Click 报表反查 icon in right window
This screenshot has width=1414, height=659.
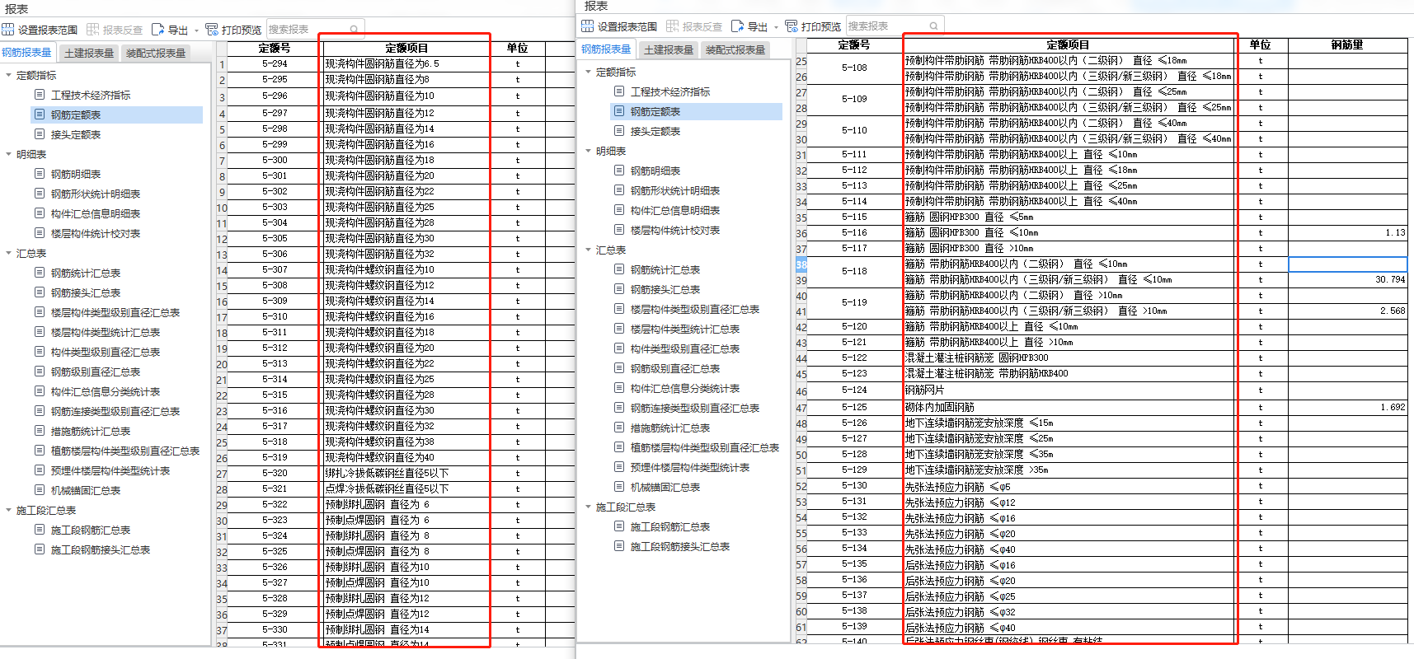(x=673, y=26)
